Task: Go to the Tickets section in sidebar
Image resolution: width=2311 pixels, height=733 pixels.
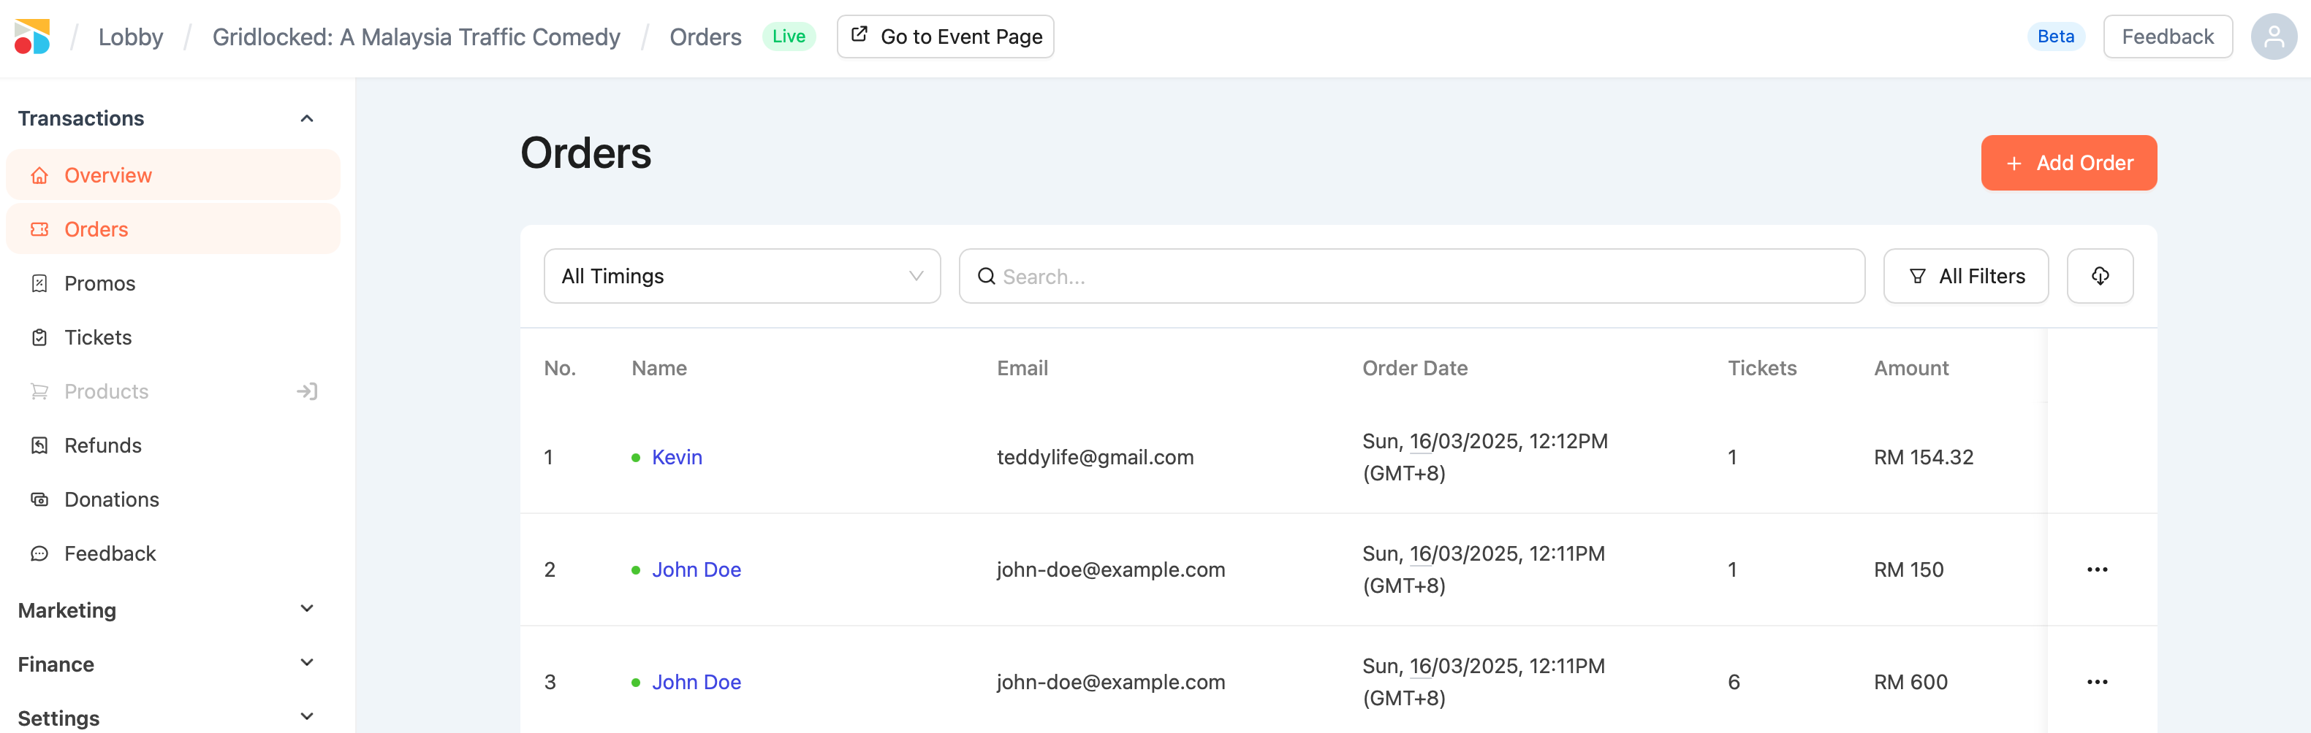Action: pyautogui.click(x=98, y=338)
